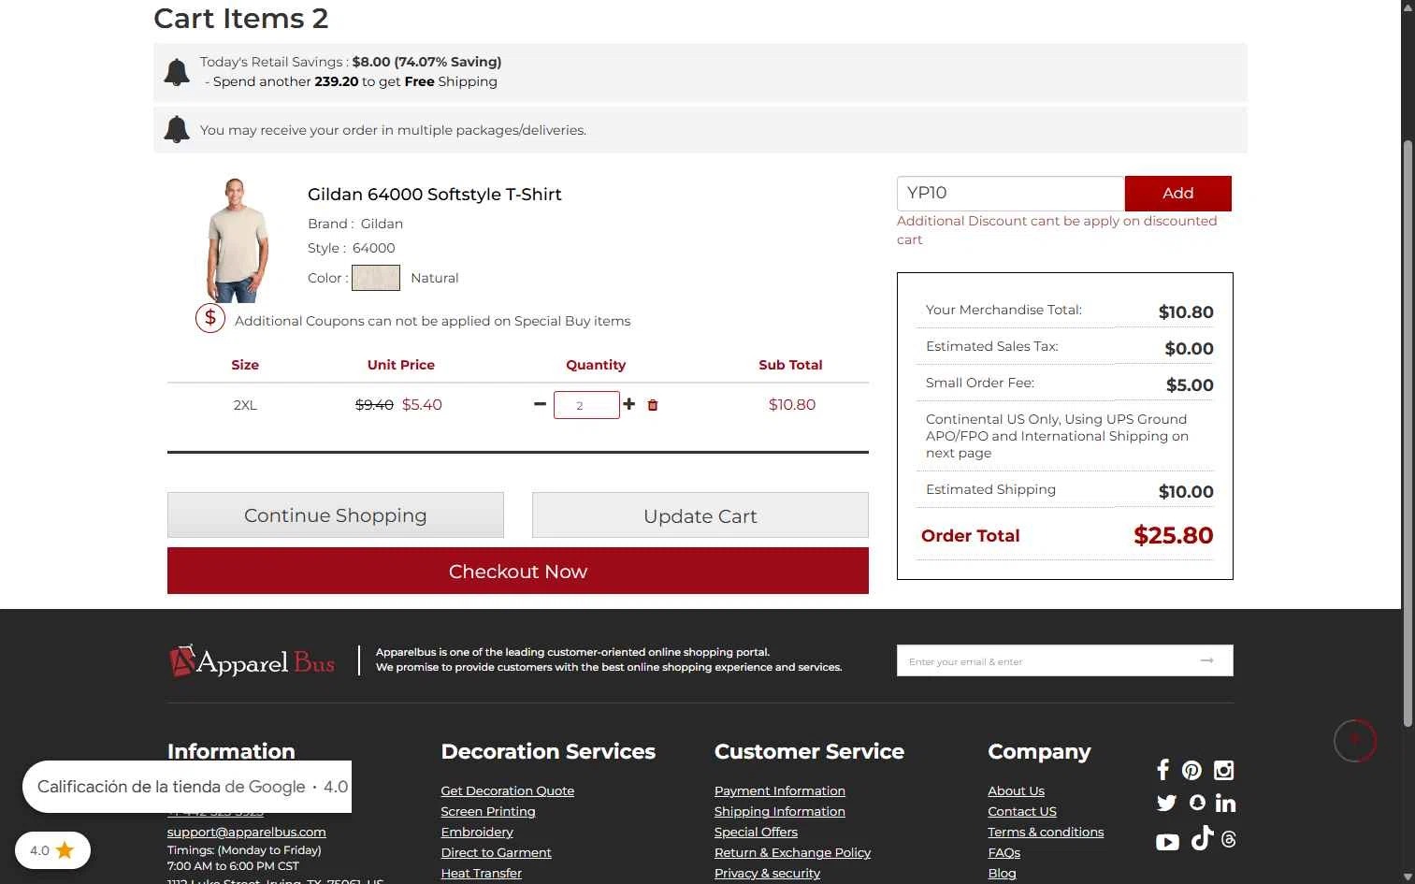Viewport: 1415px width, 884px height.
Task: Click the 2XL size cell
Action: [x=245, y=405]
